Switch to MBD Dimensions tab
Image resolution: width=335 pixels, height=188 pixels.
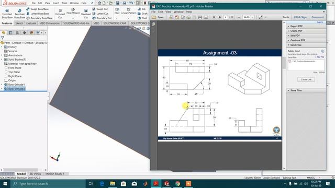50,23
